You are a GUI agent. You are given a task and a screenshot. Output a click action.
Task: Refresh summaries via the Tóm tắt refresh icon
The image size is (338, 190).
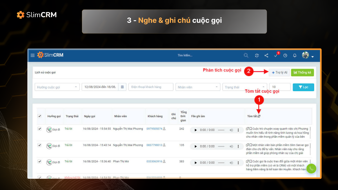(260, 116)
